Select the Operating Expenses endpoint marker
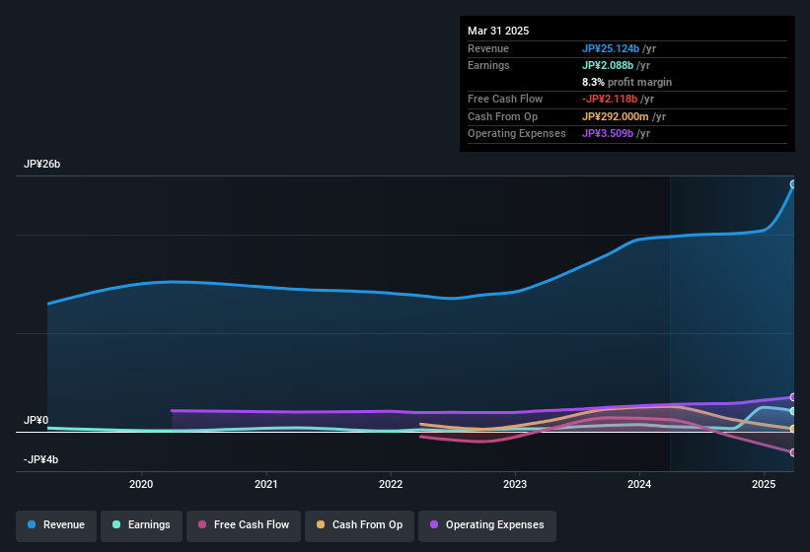The image size is (810, 552). pos(793,397)
